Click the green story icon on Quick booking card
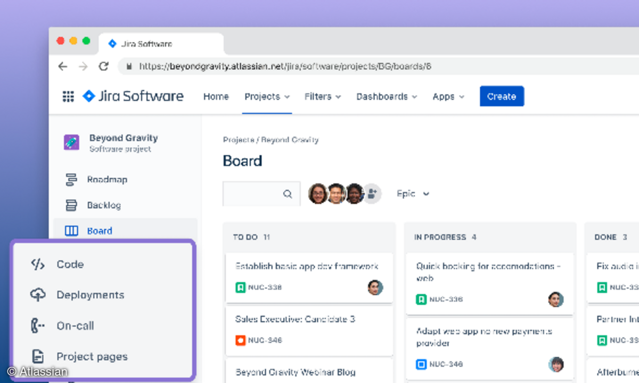The width and height of the screenshot is (639, 383). pos(421,299)
